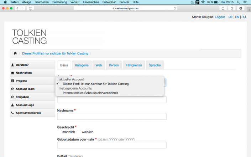
Task: Open the Wi-Fi status menu
Action: [x=203, y=2]
